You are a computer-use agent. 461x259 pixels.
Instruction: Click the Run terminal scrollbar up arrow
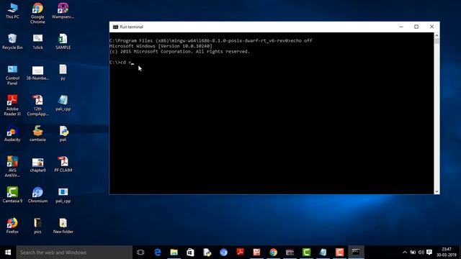tap(437, 35)
